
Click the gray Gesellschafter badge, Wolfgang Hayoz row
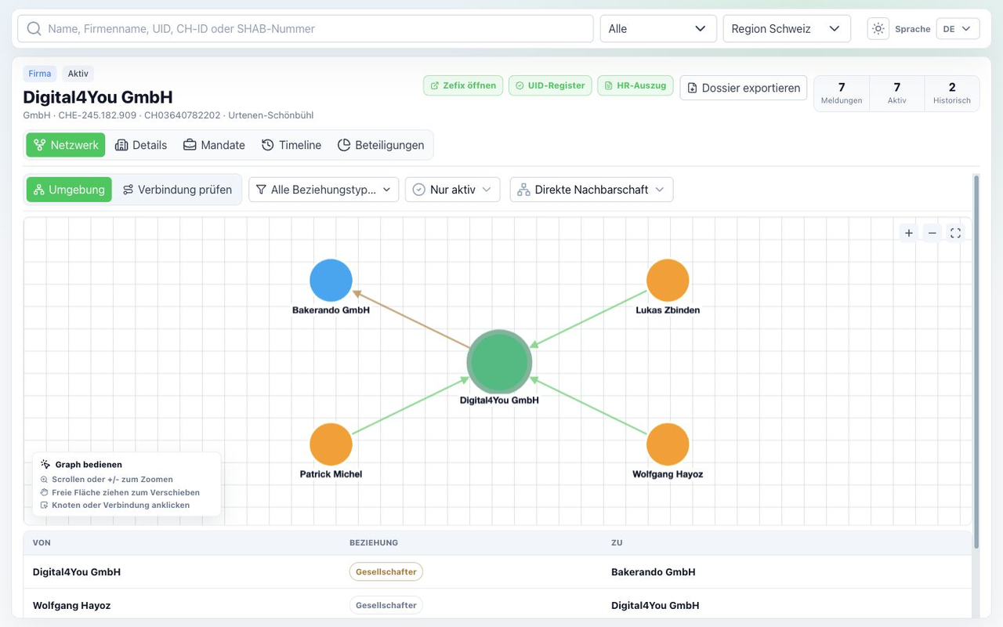coord(386,606)
